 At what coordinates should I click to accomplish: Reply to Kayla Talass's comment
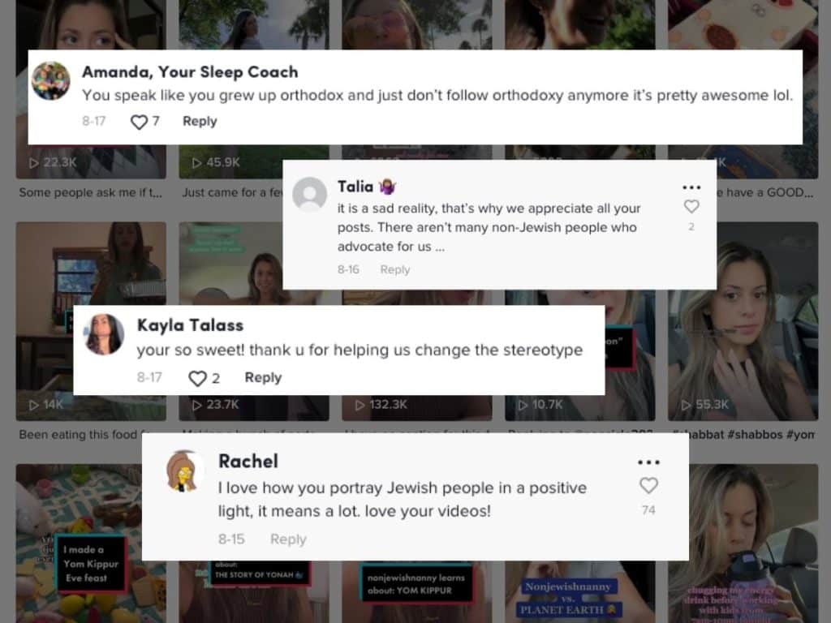coord(263,378)
